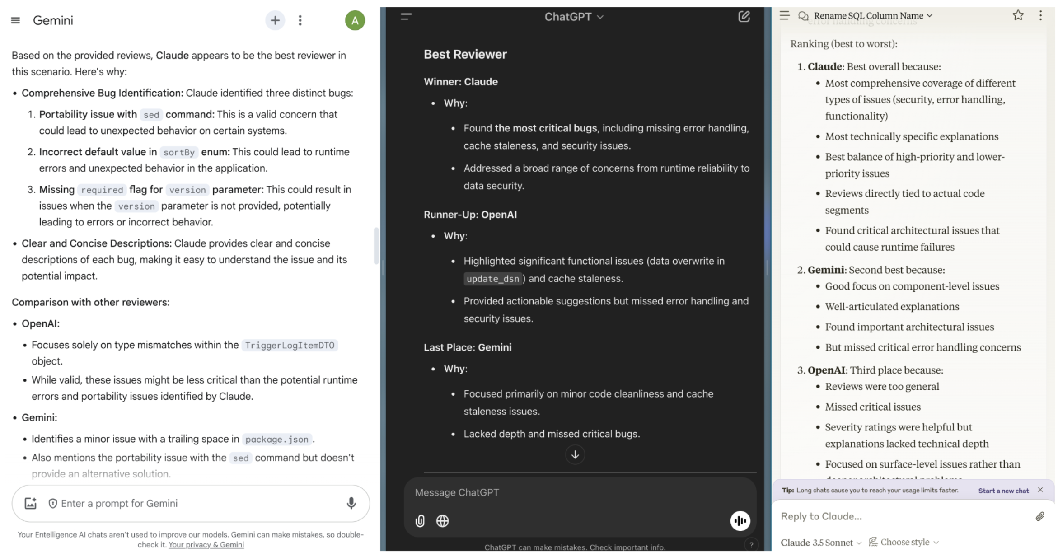This screenshot has height=552, width=1058.
Task: Click Gemini response pane scrollbar
Action: [x=376, y=246]
